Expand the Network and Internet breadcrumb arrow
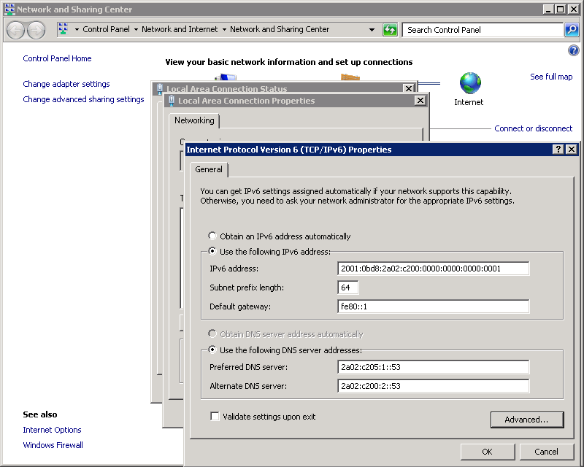The image size is (584, 467). pos(224,30)
